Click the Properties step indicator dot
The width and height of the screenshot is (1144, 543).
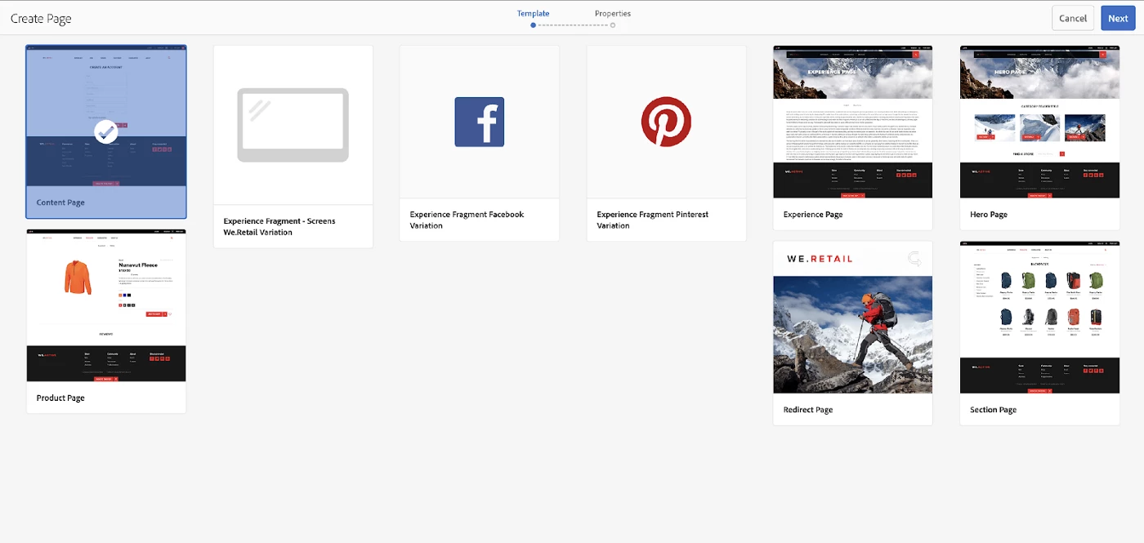(613, 25)
